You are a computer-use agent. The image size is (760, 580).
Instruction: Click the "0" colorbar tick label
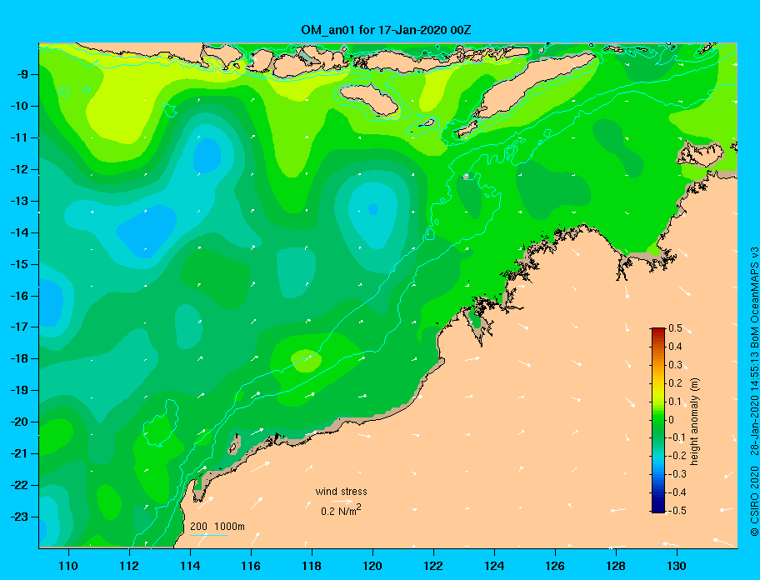point(672,420)
